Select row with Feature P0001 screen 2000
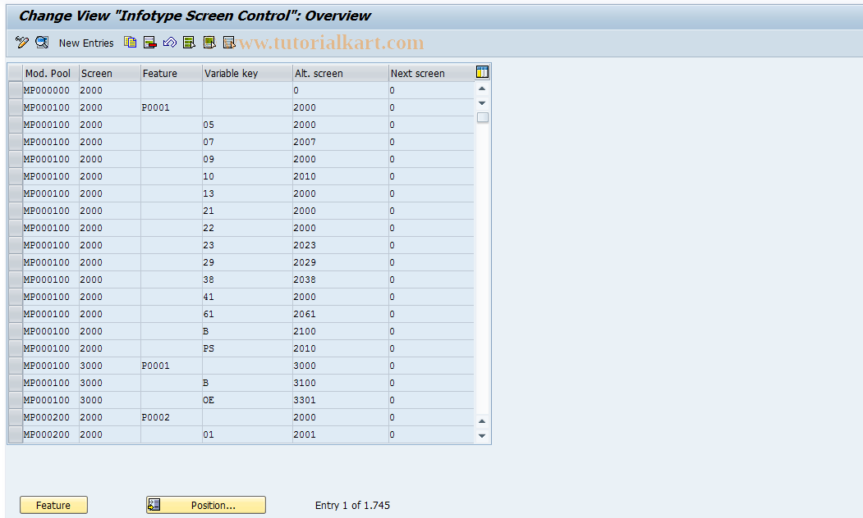Image resolution: width=863 pixels, height=518 pixels. (16, 107)
